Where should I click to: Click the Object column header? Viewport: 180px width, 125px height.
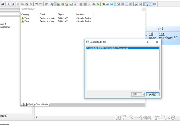pos(66,14)
